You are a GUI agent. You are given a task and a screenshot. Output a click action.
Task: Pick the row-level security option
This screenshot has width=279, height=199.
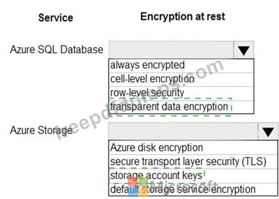[x=181, y=94]
